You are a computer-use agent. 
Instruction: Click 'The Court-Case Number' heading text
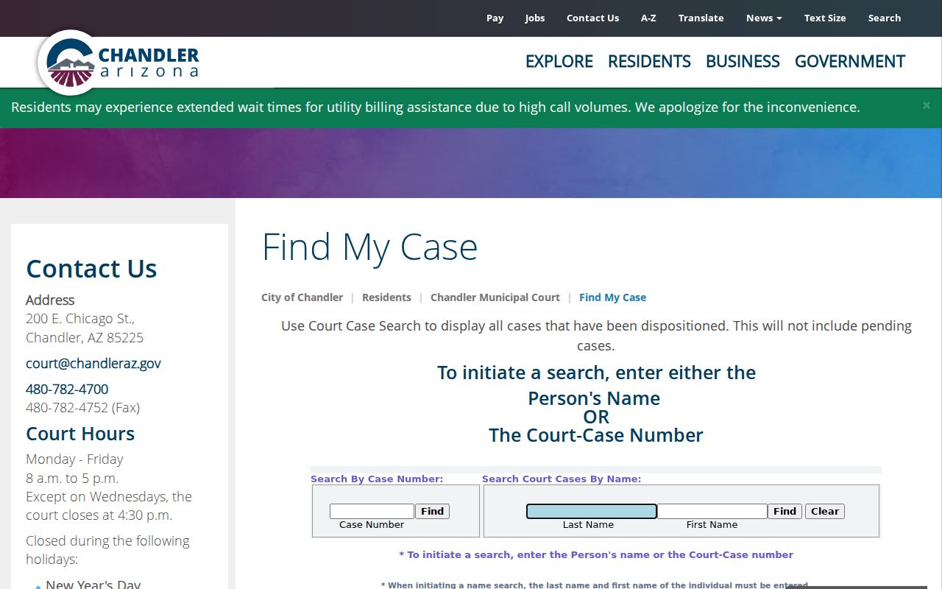596,435
